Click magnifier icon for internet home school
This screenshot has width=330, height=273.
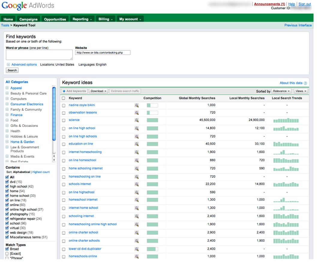(x=136, y=208)
